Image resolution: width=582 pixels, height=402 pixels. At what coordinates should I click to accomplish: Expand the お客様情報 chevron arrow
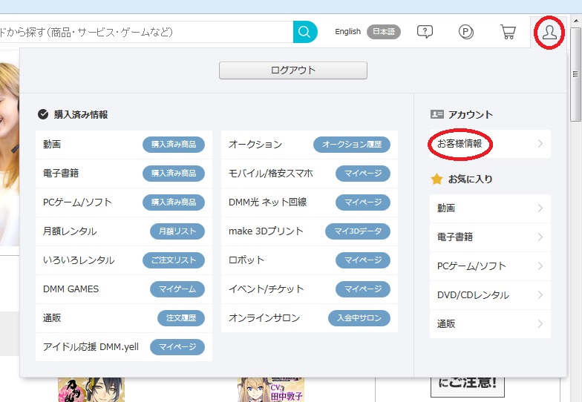click(540, 144)
